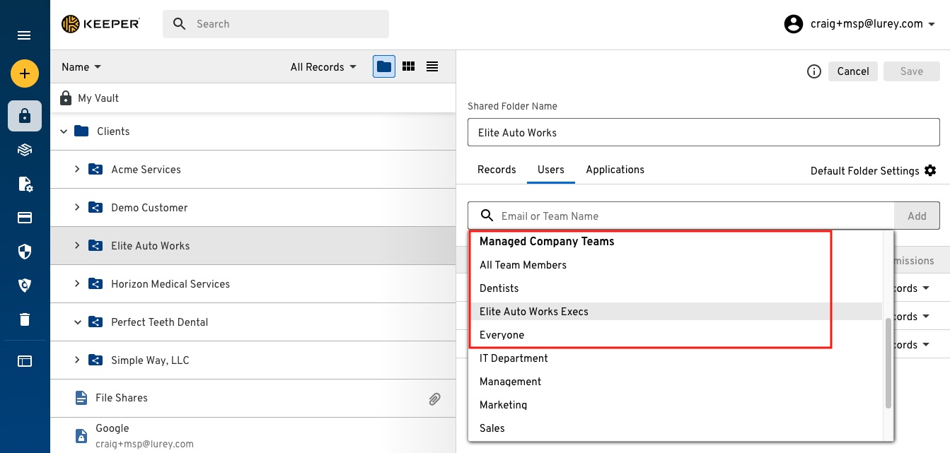Screen dimensions: 950x453
Task: Open the Name sort dropdown
Action: [x=81, y=67]
